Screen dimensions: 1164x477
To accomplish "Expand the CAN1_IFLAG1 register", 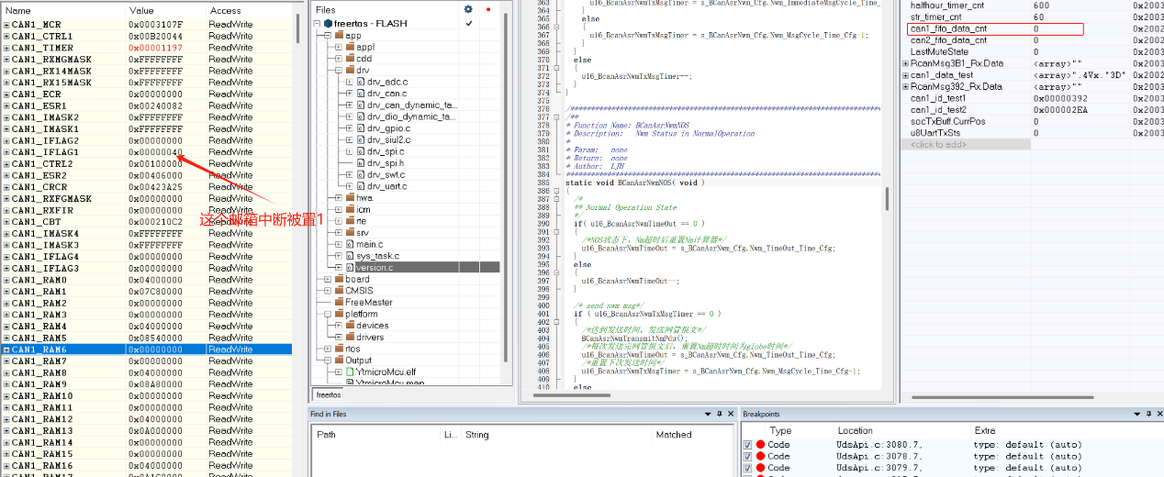I will point(6,152).
